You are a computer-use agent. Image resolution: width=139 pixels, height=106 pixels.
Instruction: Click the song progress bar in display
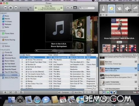coord(49,9)
